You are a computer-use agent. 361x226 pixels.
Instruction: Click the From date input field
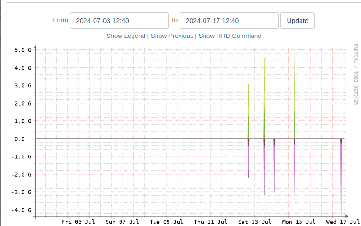(119, 21)
